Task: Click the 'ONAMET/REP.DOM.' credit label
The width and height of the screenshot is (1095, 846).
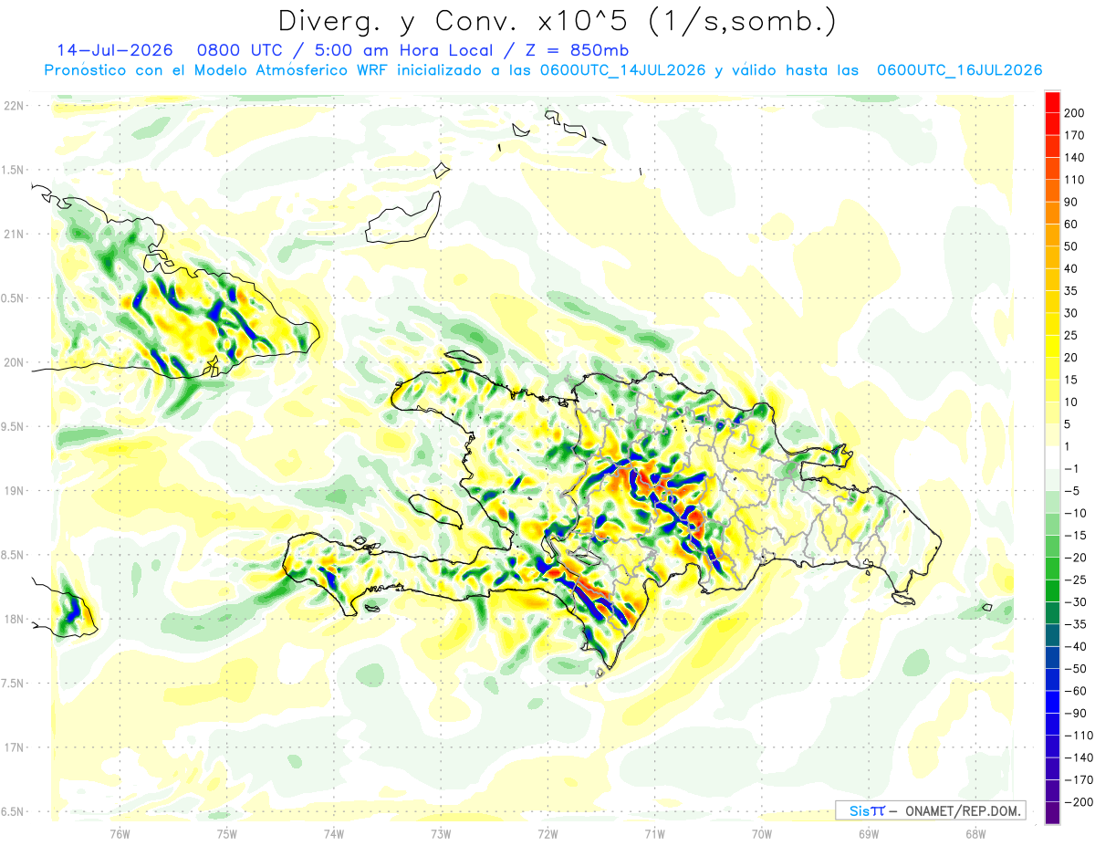Action: pyautogui.click(x=962, y=810)
